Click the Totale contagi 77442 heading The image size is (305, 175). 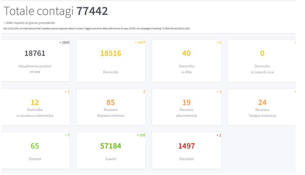coord(56,11)
